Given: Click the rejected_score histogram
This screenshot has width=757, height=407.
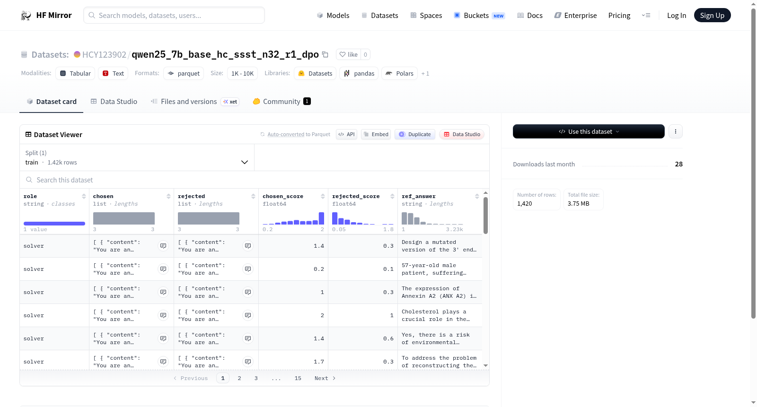Looking at the screenshot, I should [x=363, y=218].
